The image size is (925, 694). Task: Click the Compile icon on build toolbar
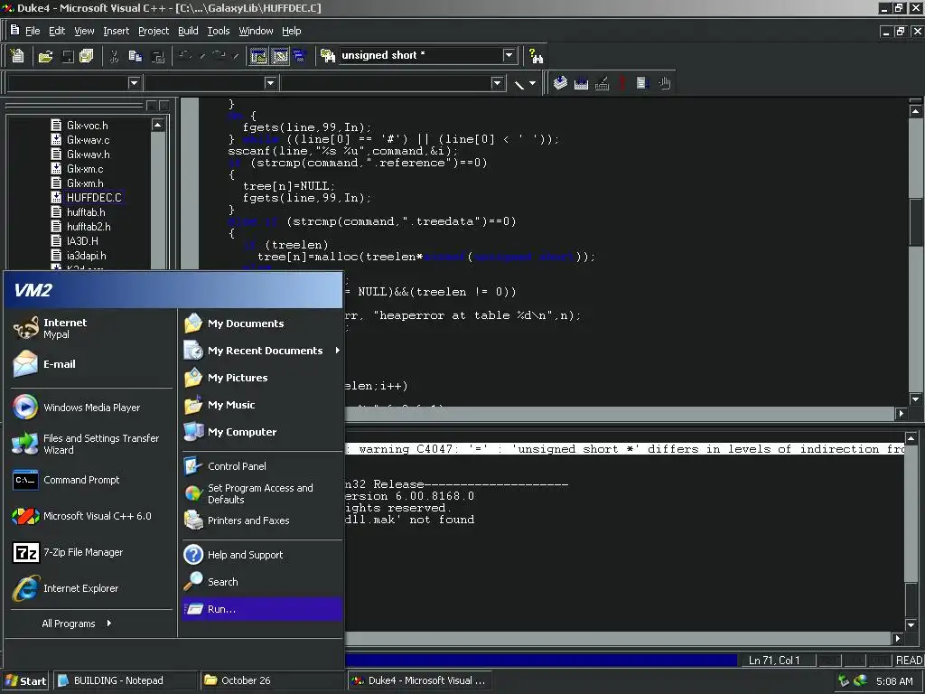(x=560, y=83)
